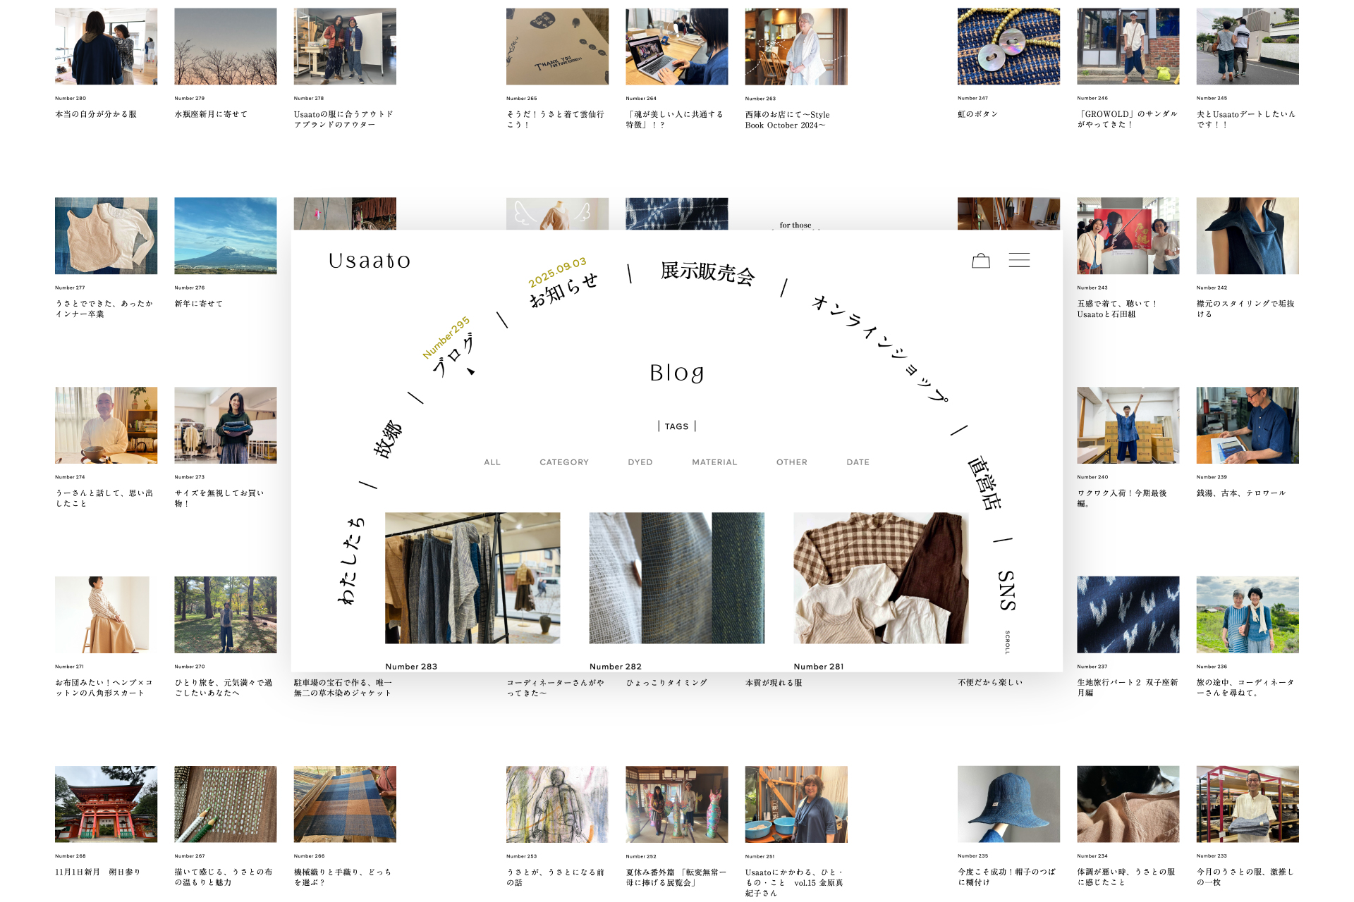The width and height of the screenshot is (1354, 902).
Task: Expand the DYED tag filter
Action: tap(640, 462)
